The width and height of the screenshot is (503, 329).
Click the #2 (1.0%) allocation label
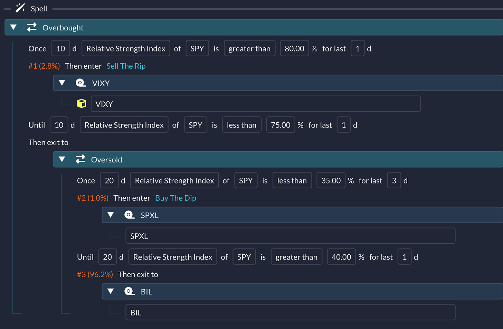click(x=93, y=198)
